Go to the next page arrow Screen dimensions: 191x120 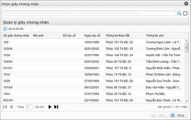tap(50, 107)
